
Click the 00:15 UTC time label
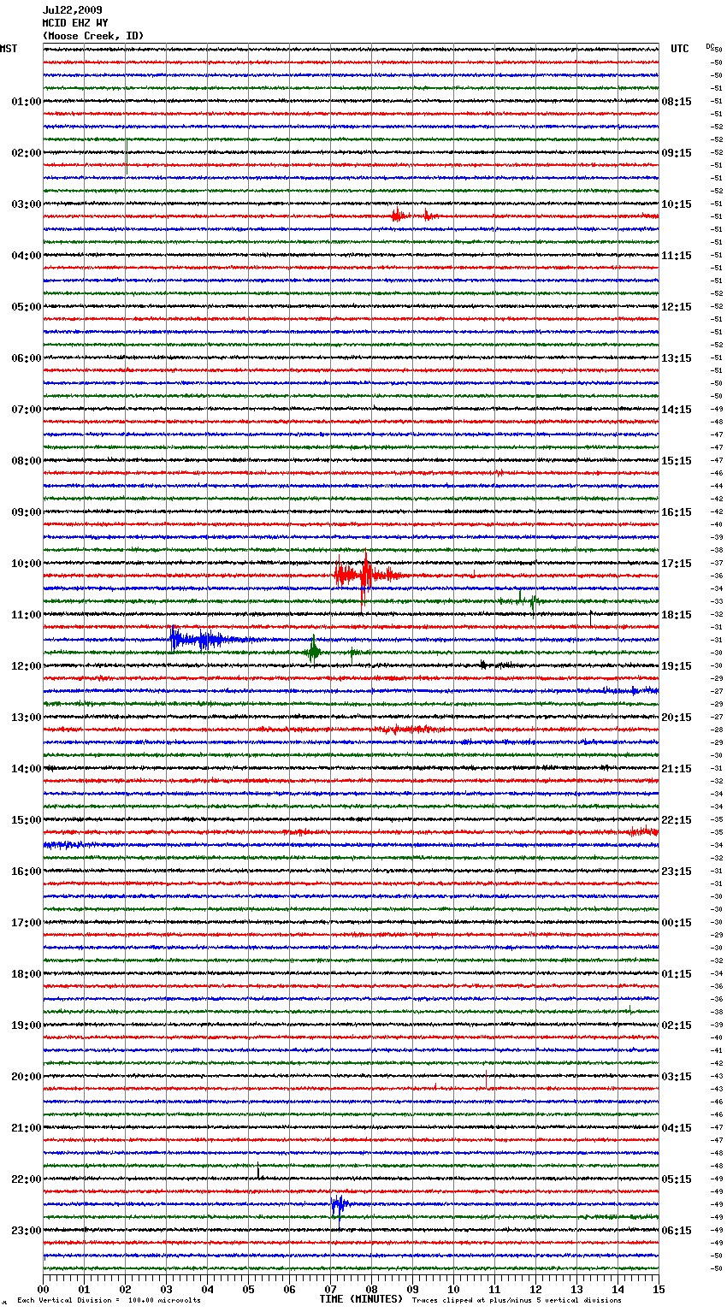[677, 923]
